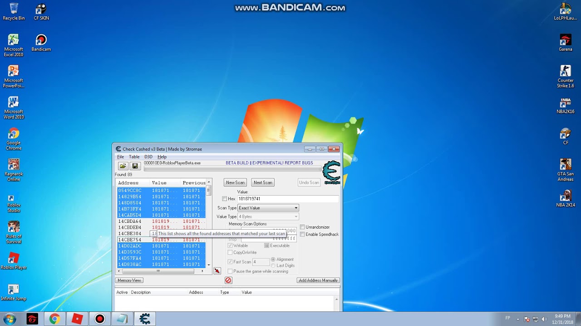The width and height of the screenshot is (581, 326).
Task: Open the File menu
Action: click(x=120, y=157)
